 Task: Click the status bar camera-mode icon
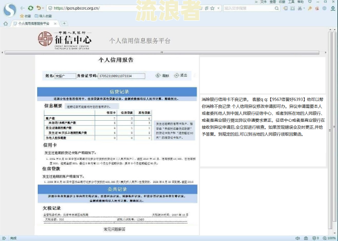click(306, 238)
